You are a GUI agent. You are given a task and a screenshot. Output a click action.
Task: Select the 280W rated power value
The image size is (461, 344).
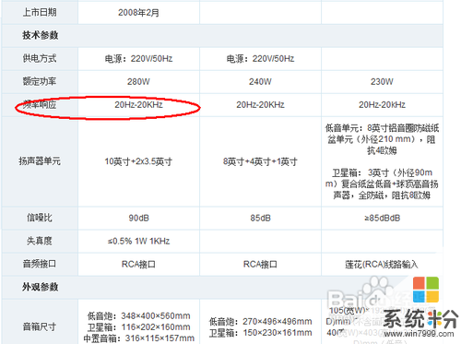pyautogui.click(x=138, y=82)
